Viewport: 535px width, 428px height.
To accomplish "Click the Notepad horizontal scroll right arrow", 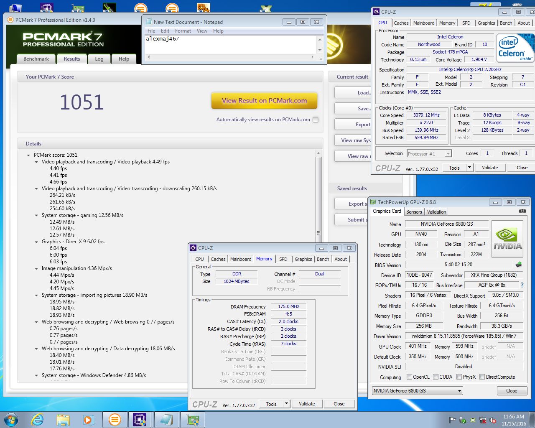I will coord(313,56).
